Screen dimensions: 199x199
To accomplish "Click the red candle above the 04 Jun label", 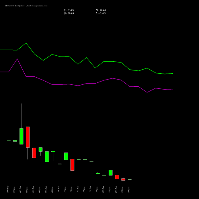I will point(34,153).
